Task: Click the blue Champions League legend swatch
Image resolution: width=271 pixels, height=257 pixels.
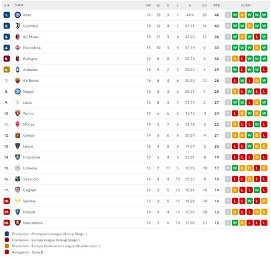Action: (x=7, y=234)
